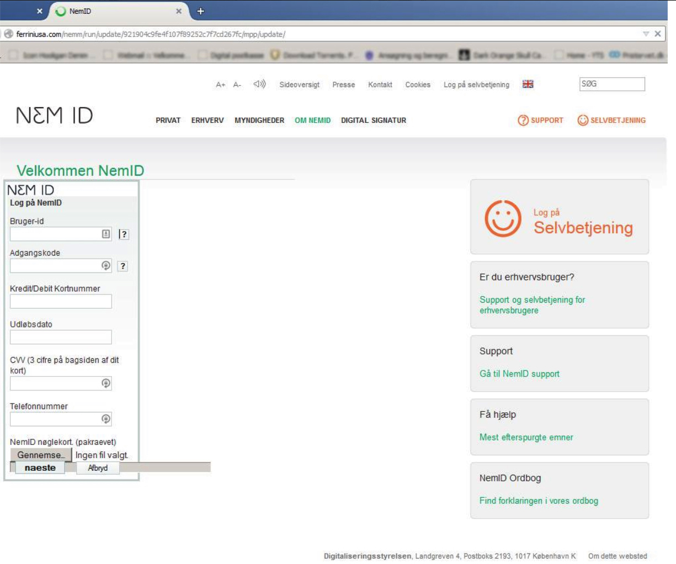Click the Adgangskode input field

click(x=61, y=266)
